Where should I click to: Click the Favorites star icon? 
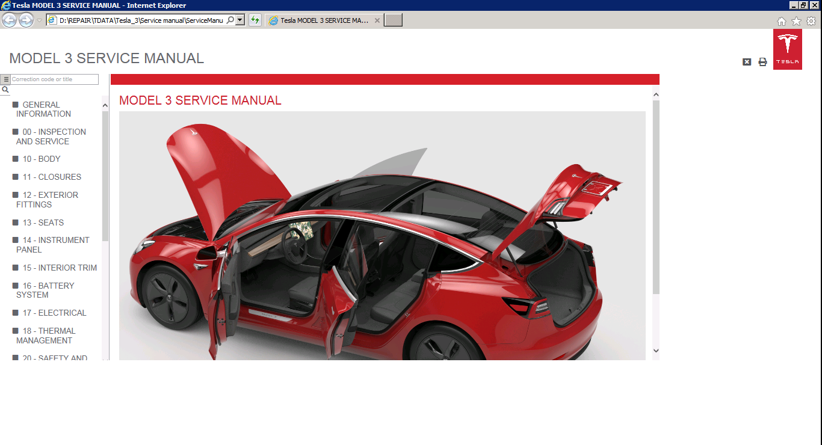[x=796, y=20]
